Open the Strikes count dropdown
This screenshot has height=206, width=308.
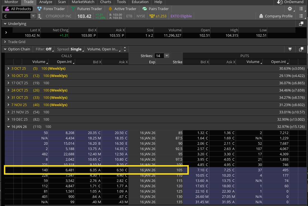point(166,56)
